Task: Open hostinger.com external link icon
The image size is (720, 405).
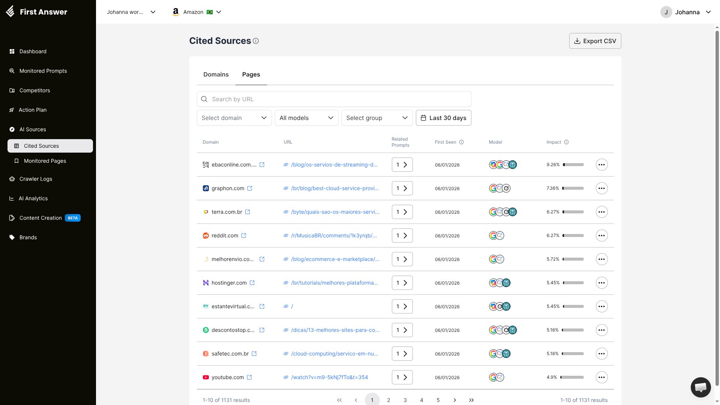Action: (x=252, y=283)
